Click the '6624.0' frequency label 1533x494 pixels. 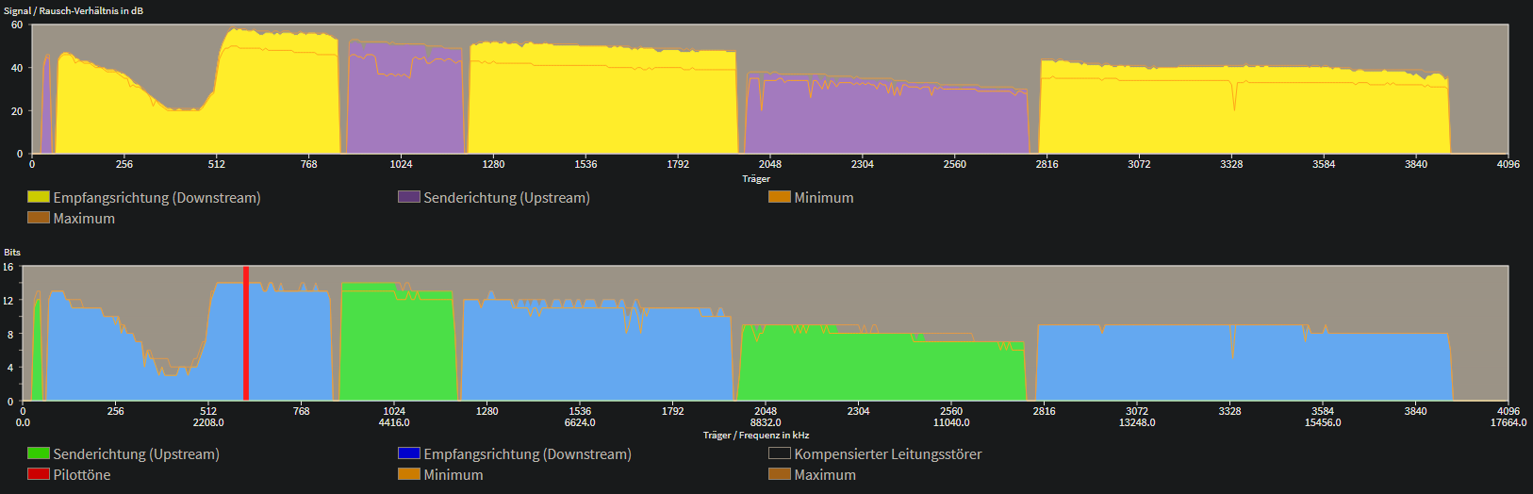click(580, 422)
